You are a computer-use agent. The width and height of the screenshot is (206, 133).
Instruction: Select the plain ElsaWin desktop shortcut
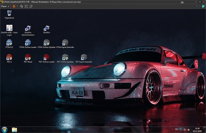[47, 29]
